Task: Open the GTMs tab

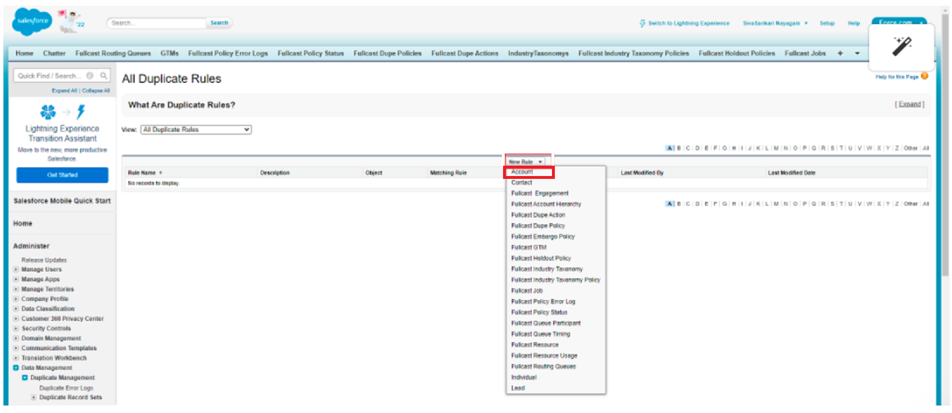Action: pos(169,53)
